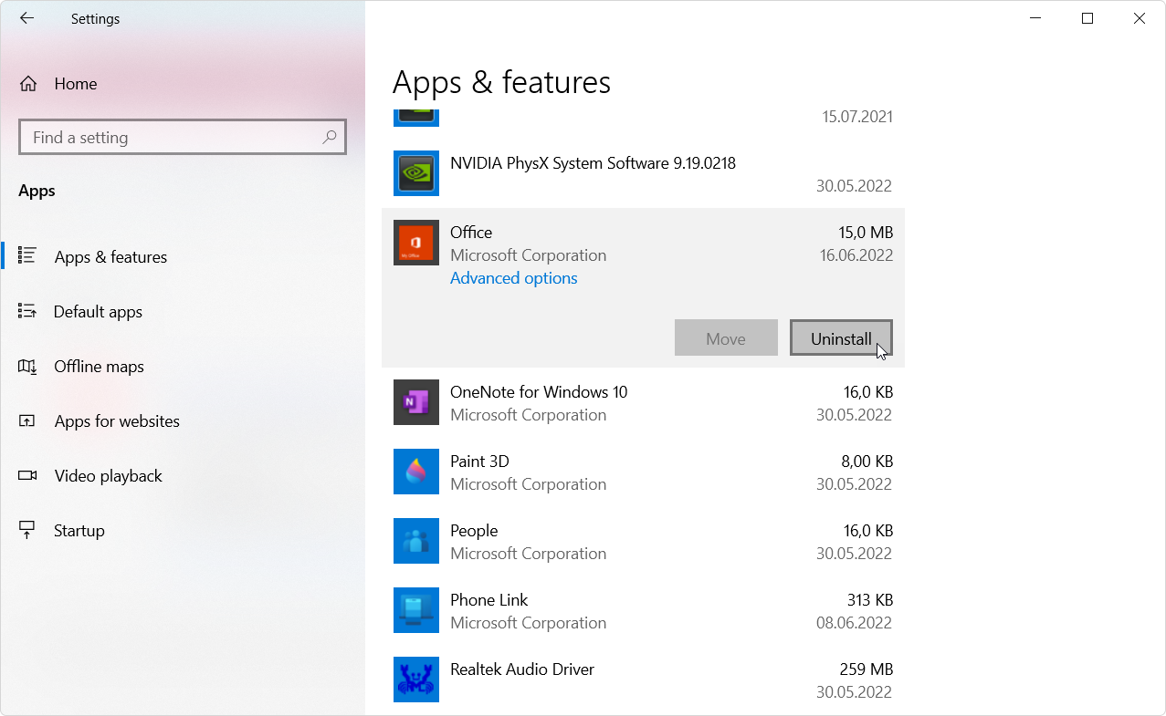Click the NVIDIA PhysX app icon
Image resolution: width=1166 pixels, height=716 pixels.
416,173
